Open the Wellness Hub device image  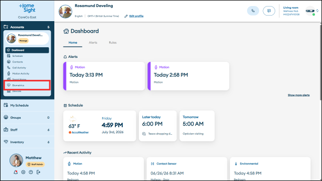click(x=310, y=11)
